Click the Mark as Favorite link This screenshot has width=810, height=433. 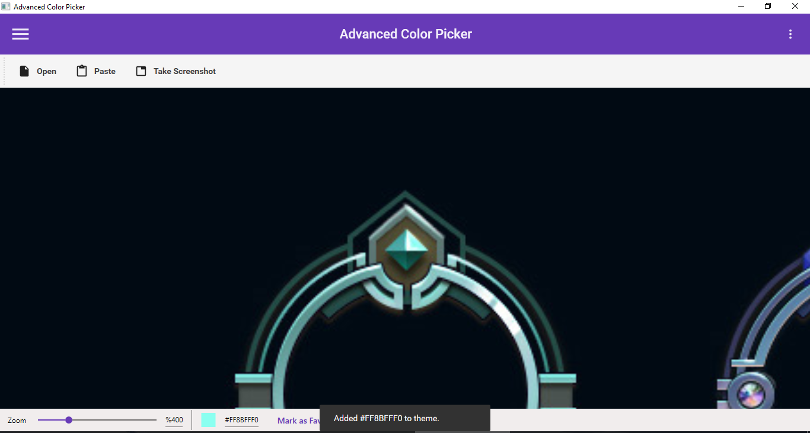point(299,421)
